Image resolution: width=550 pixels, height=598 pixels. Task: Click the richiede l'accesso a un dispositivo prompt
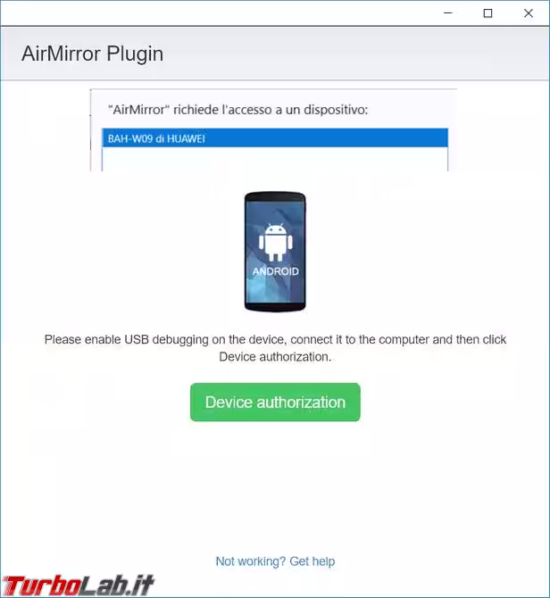tap(271, 110)
